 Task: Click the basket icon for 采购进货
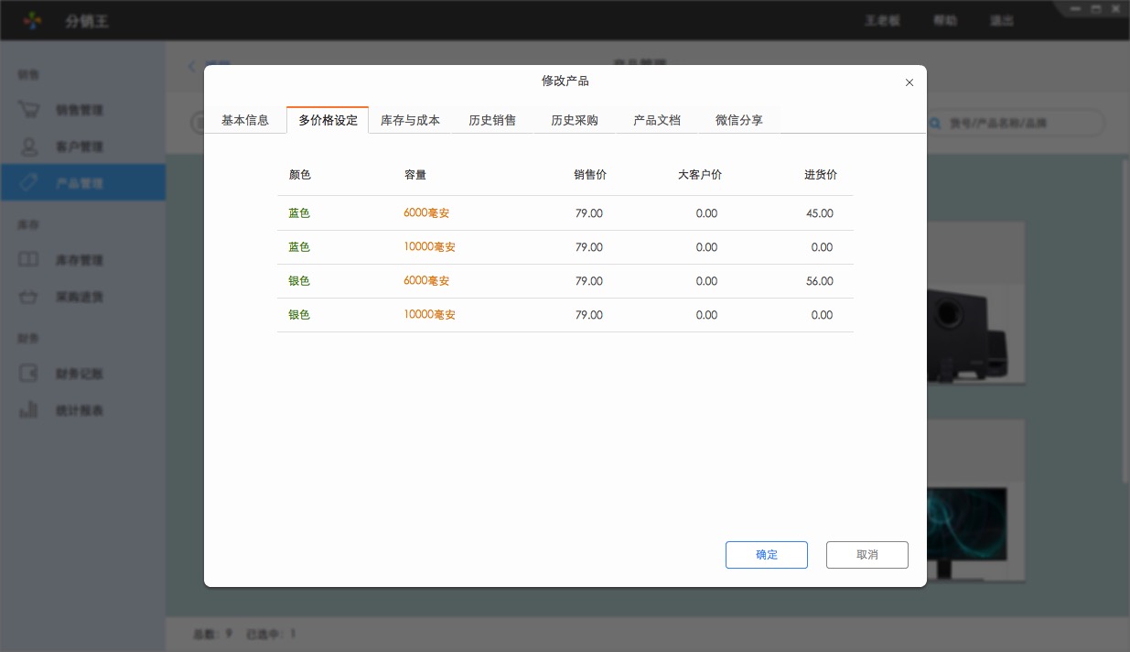coord(29,298)
